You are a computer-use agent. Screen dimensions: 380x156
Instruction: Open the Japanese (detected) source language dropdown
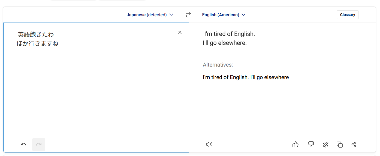150,15
